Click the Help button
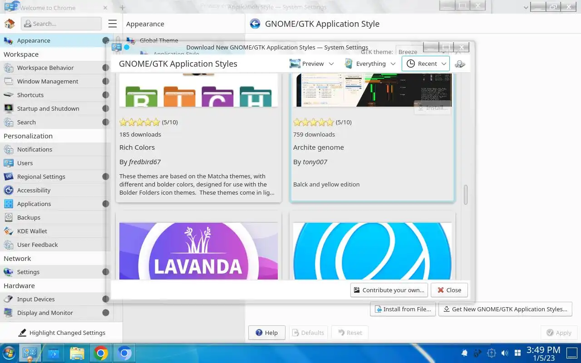Viewport: 581px width, 363px height. pos(266,333)
